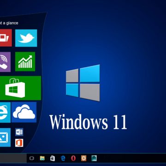Screen dimensions: 166x166
Task: Open the orange Office tile
Action: coord(19,143)
